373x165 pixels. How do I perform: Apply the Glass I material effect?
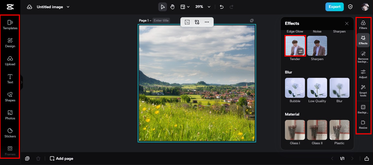(x=295, y=130)
